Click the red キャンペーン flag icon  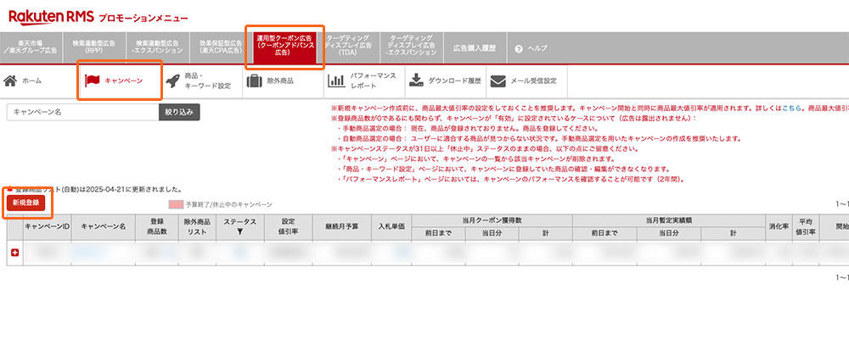93,81
